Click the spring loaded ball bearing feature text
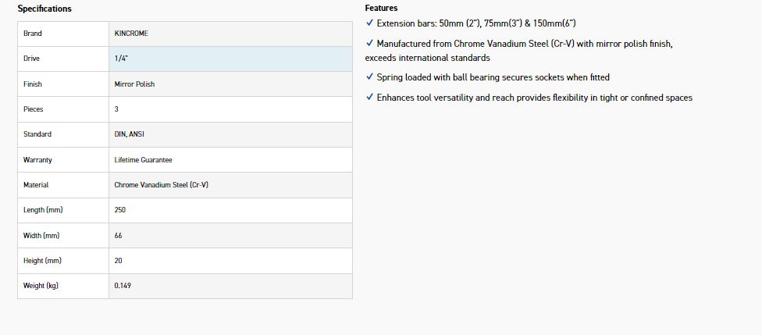The width and height of the screenshot is (762, 335). pyautogui.click(x=493, y=77)
